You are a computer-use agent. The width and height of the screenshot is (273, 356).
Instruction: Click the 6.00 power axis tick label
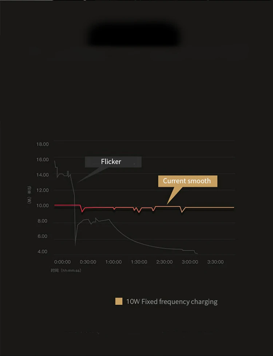[x=43, y=236]
